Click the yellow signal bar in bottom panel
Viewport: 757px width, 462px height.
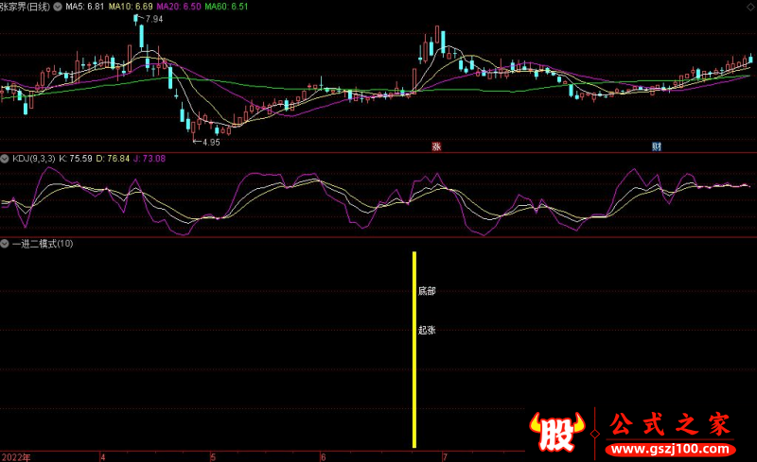414,350
